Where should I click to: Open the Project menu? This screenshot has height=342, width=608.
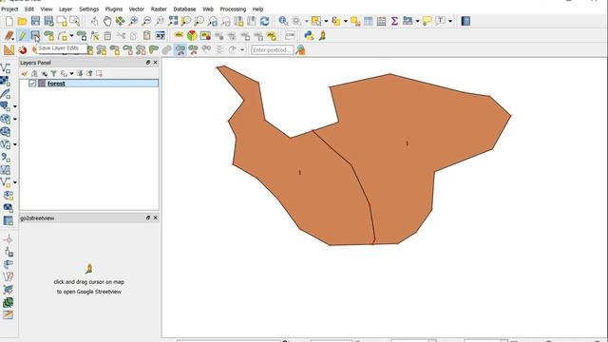pyautogui.click(x=9, y=9)
